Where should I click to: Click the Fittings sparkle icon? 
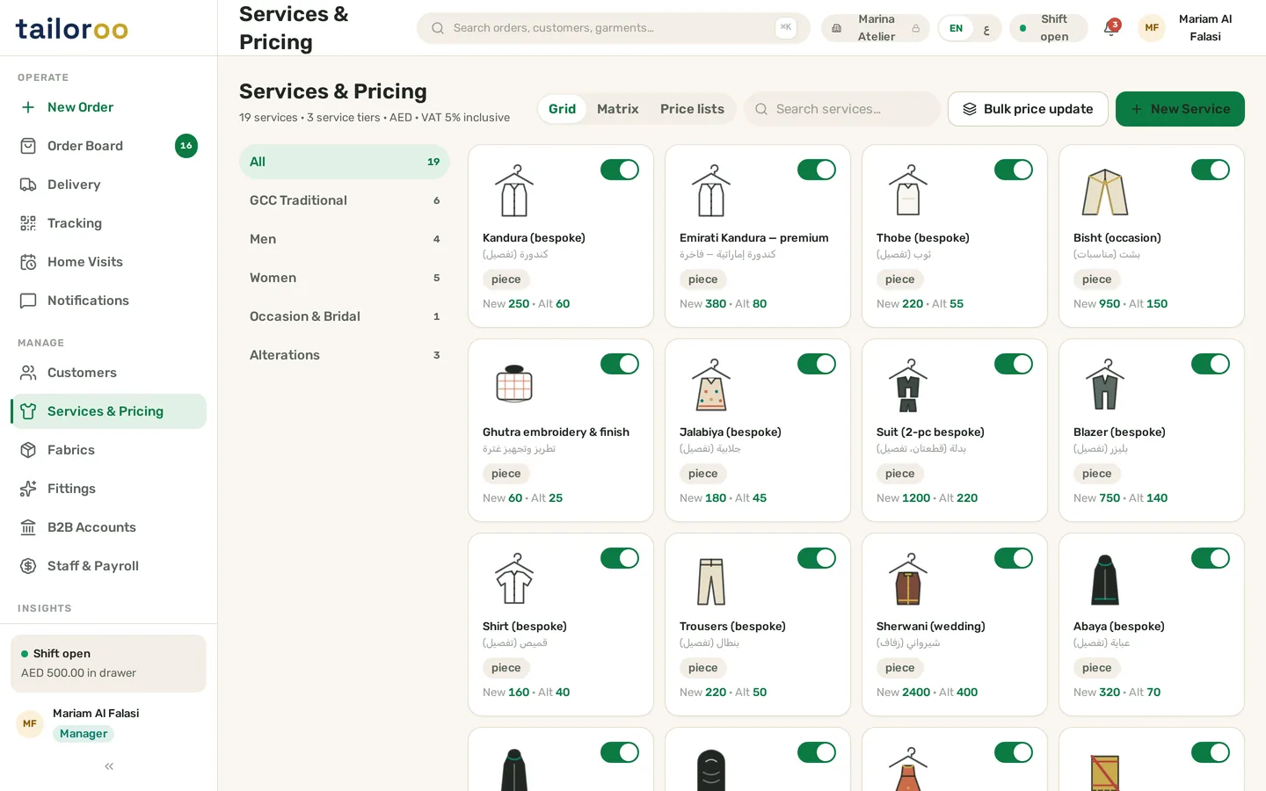click(x=28, y=489)
